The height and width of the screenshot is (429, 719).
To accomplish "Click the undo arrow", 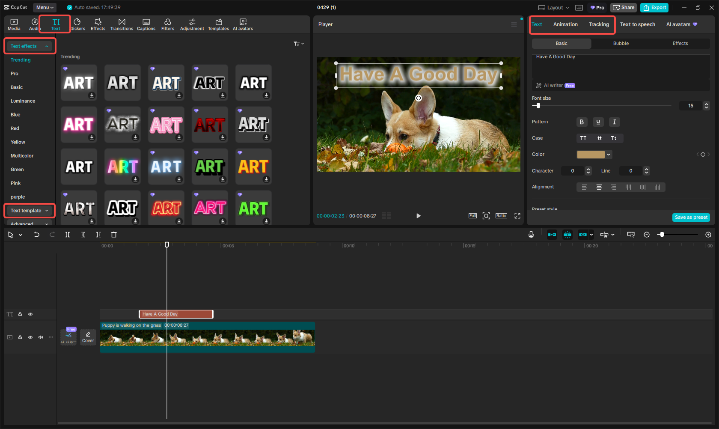I will pyautogui.click(x=37, y=235).
